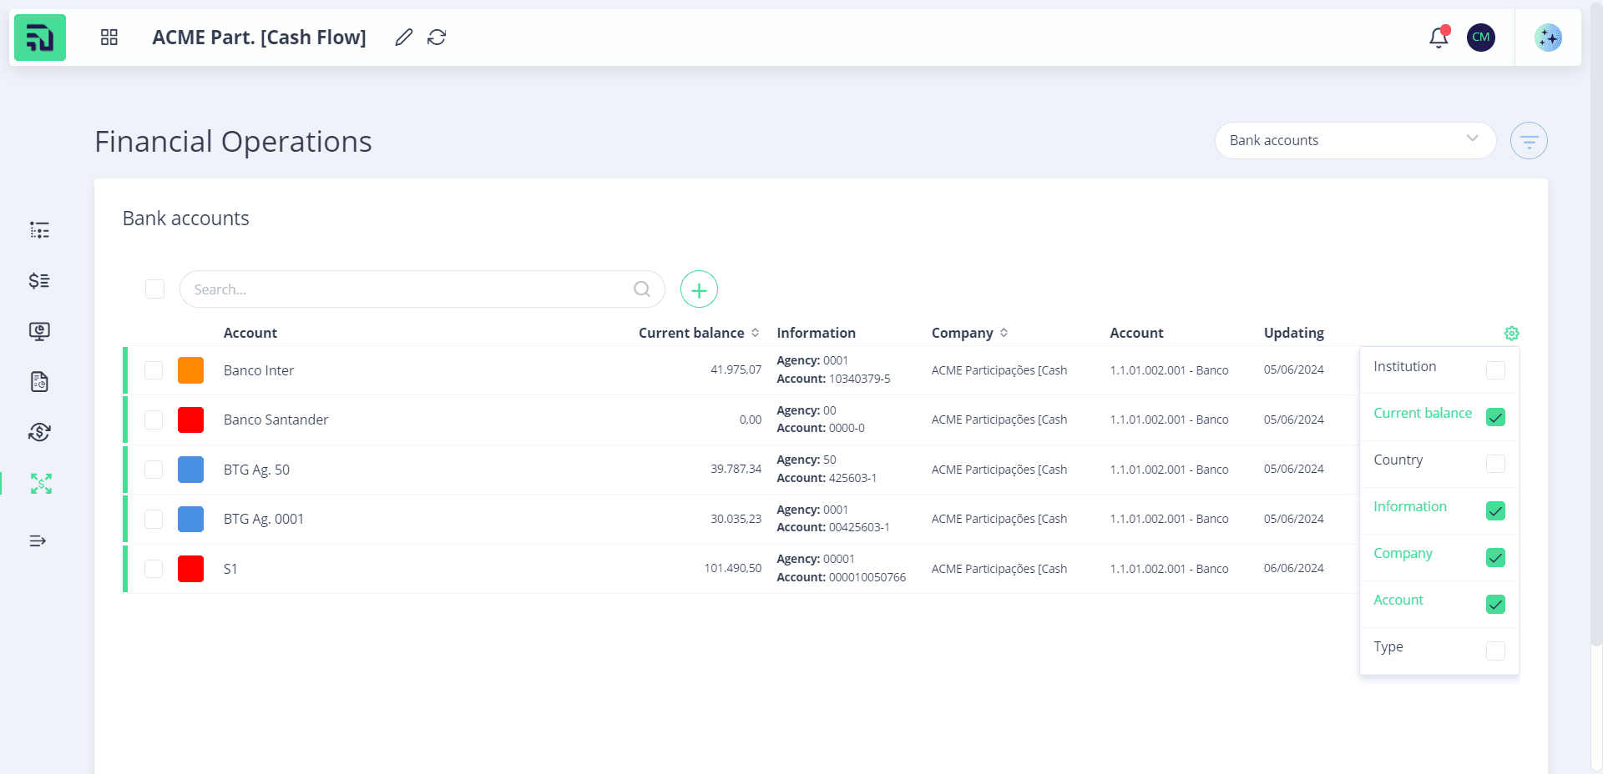Viewport: 1603px width, 774px height.
Task: Refresh using the sync arrows icon
Action: coord(437,38)
